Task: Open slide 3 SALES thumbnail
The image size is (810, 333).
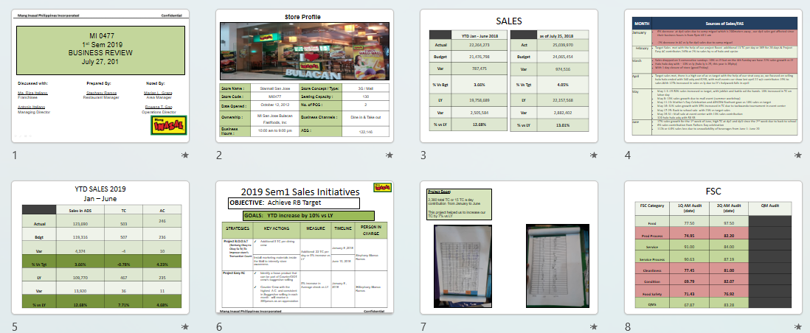Action: [x=509, y=76]
